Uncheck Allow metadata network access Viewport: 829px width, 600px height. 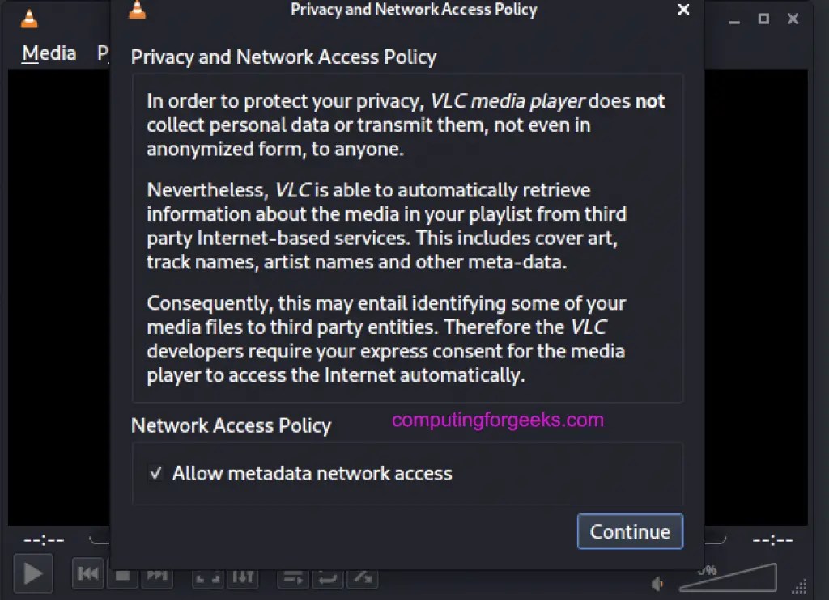(x=156, y=474)
